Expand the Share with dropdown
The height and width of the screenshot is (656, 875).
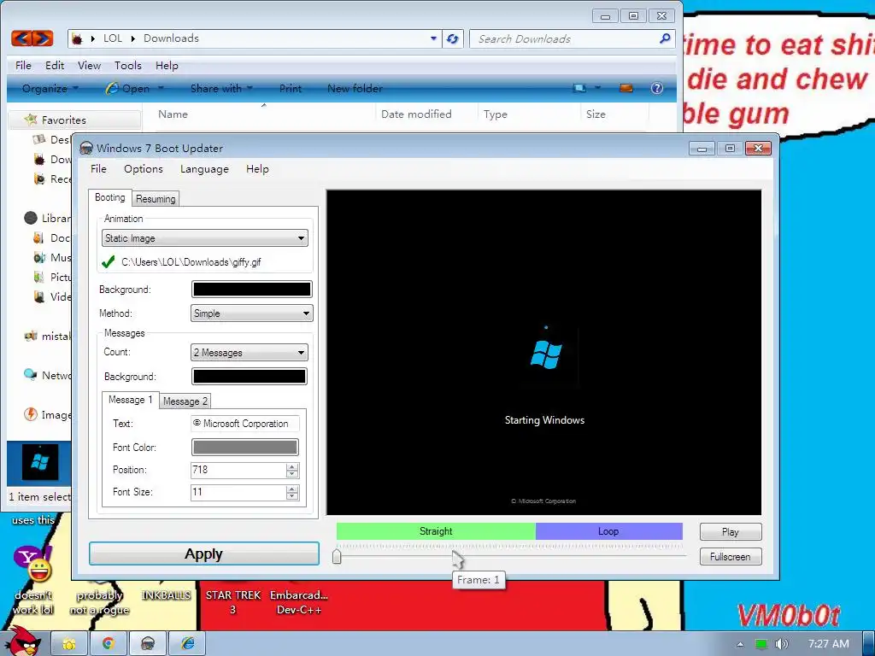pyautogui.click(x=250, y=88)
